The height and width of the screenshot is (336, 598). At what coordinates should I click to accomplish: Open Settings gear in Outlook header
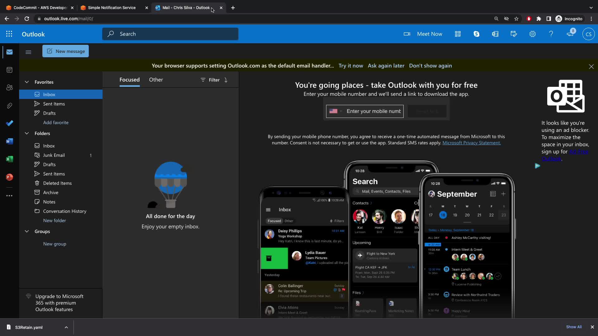(x=532, y=34)
